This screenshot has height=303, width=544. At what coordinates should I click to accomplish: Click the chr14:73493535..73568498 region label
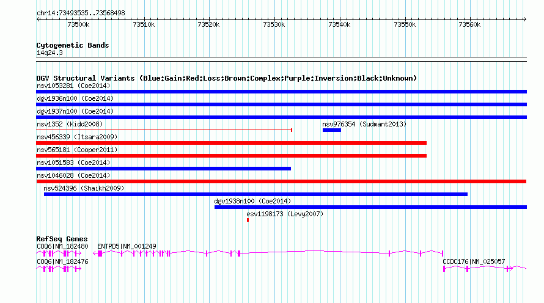pyautogui.click(x=81, y=13)
